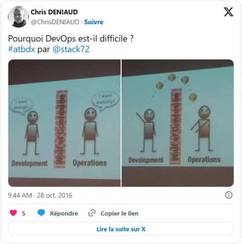This screenshot has width=242, height=244.
Task: Open the left Wall of Confusion photo
Action: 64,123
